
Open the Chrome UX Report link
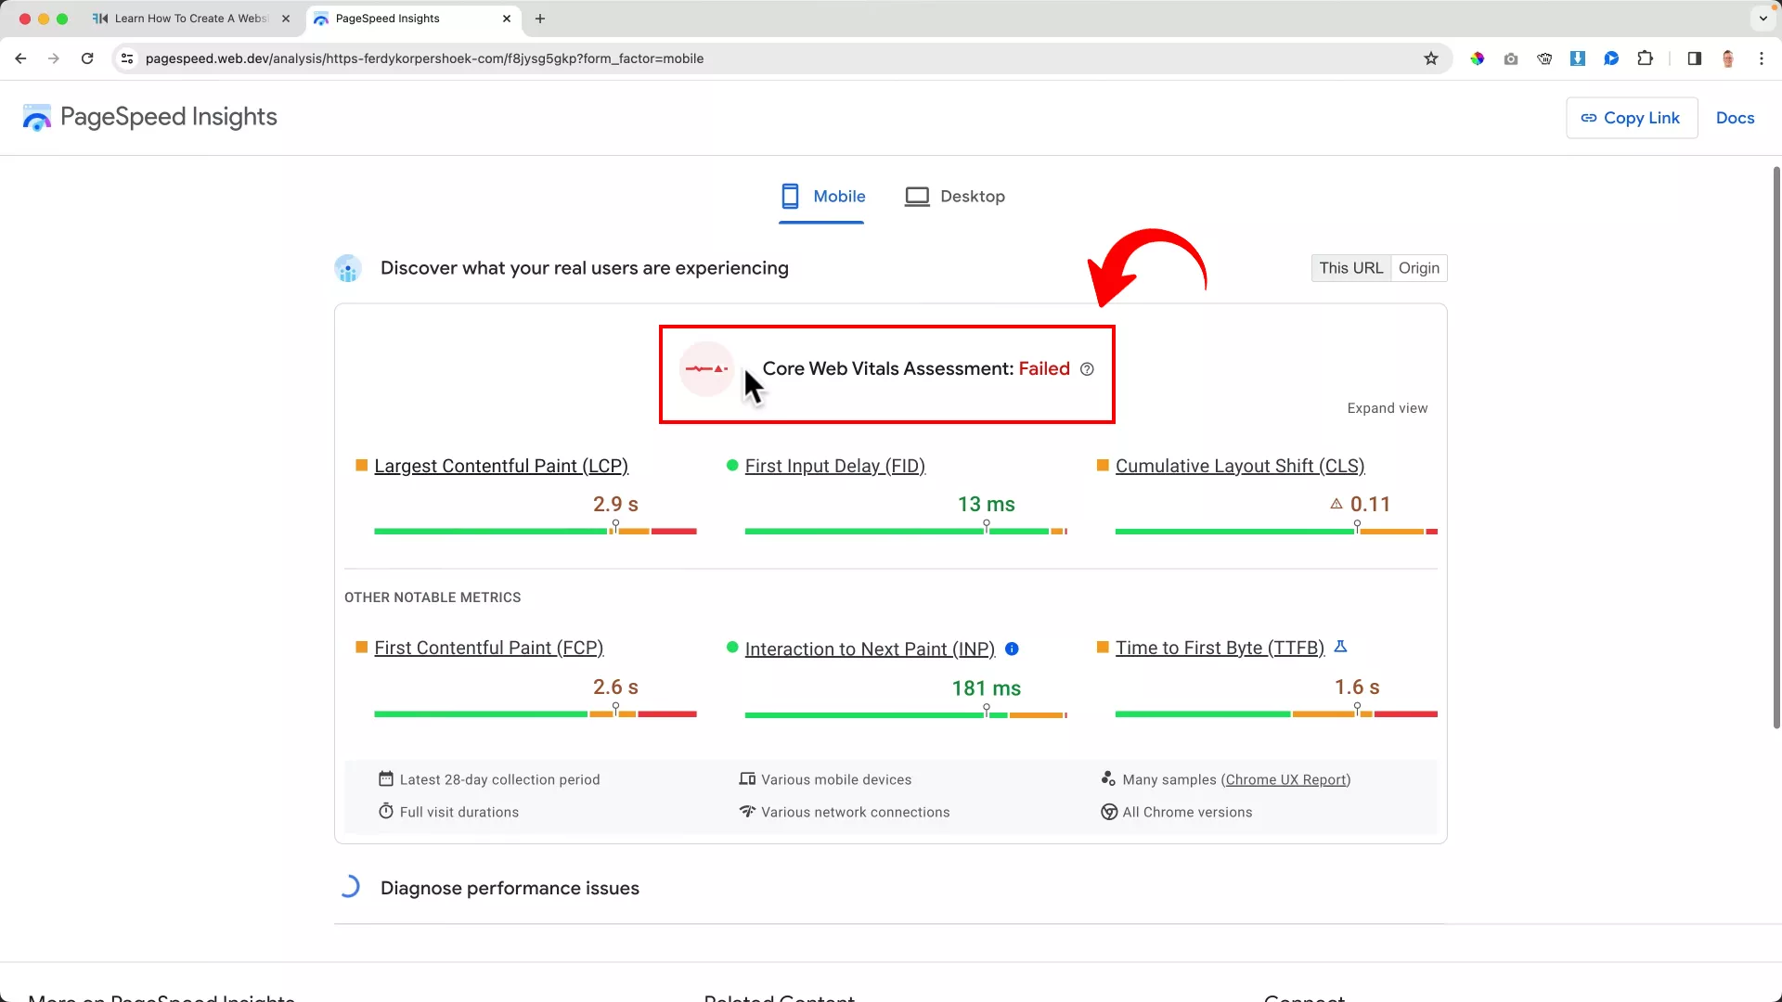pos(1285,779)
